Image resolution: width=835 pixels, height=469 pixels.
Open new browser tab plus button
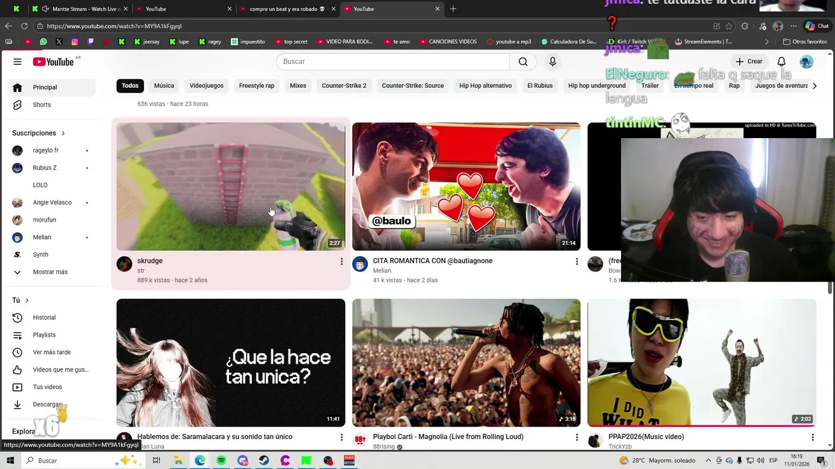[x=453, y=9]
